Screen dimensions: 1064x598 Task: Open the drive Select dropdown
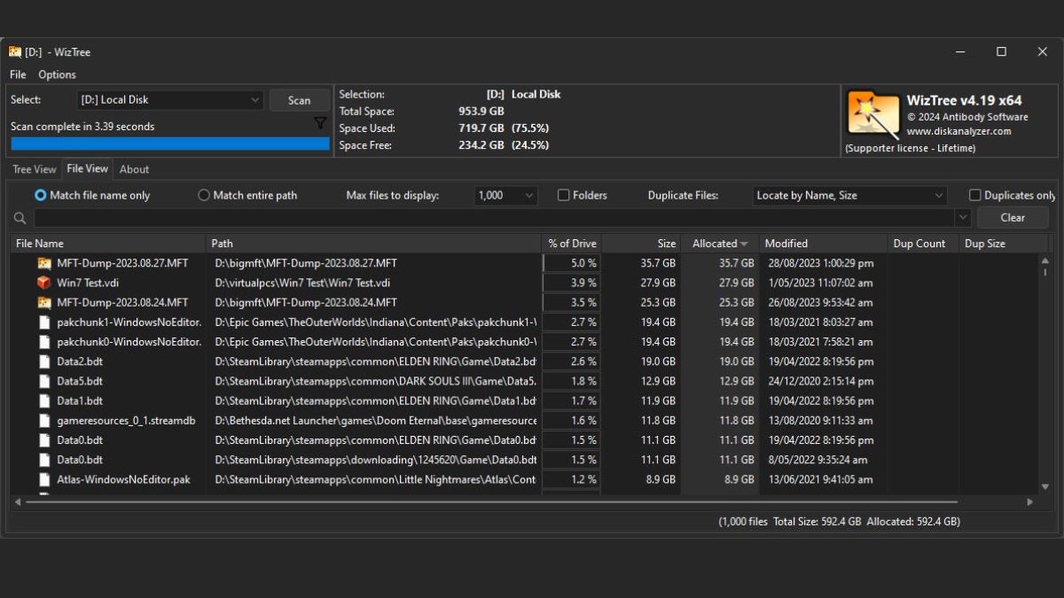coord(169,100)
